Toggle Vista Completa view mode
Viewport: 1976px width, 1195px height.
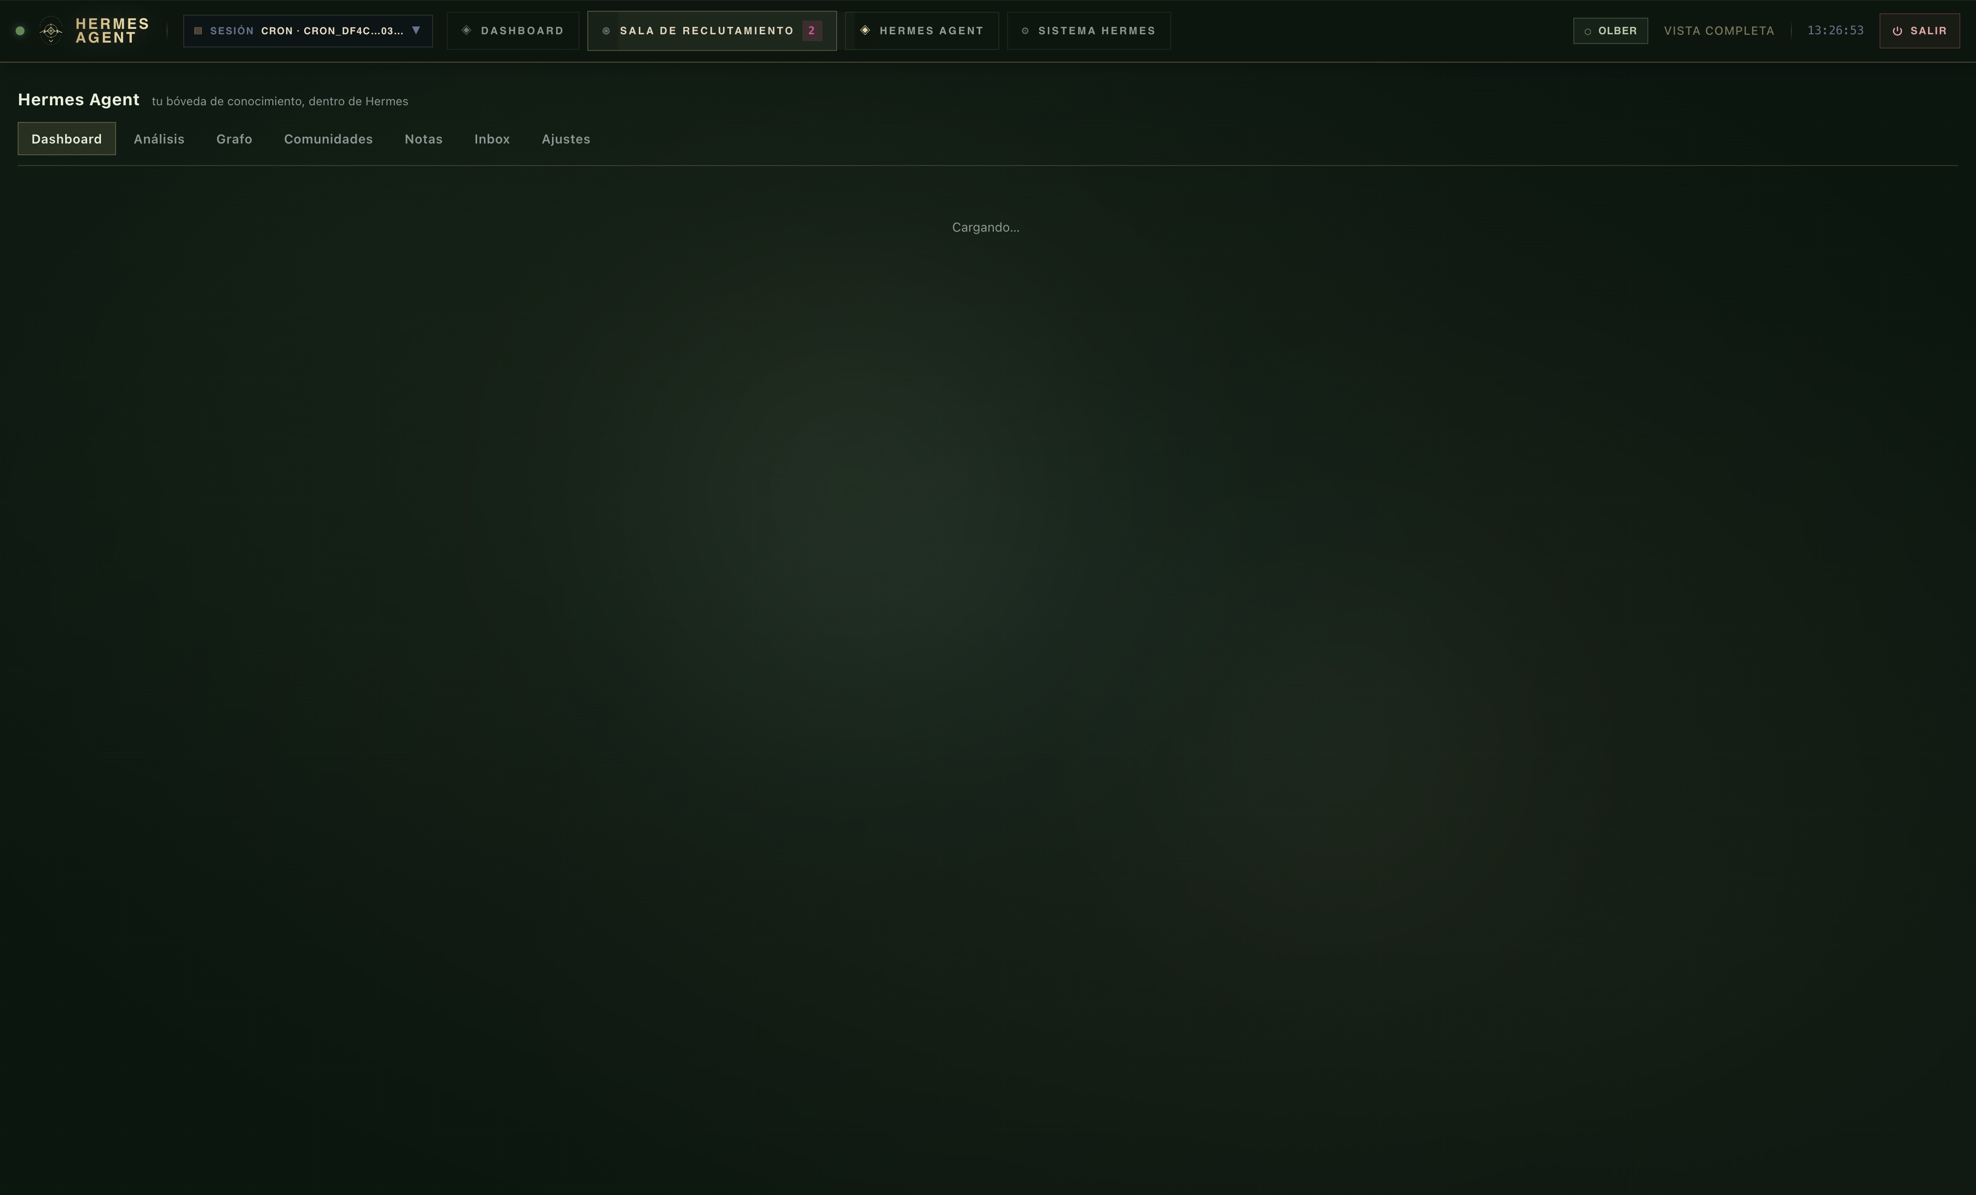pyautogui.click(x=1718, y=30)
